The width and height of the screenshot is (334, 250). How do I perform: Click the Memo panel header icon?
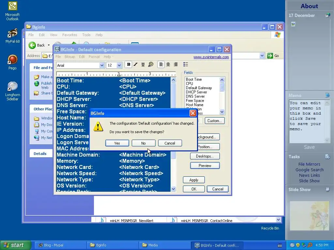tap(327, 95)
